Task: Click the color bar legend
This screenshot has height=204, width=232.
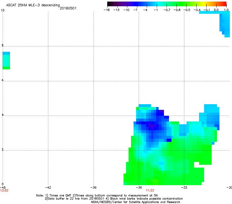Action: [167, 4]
